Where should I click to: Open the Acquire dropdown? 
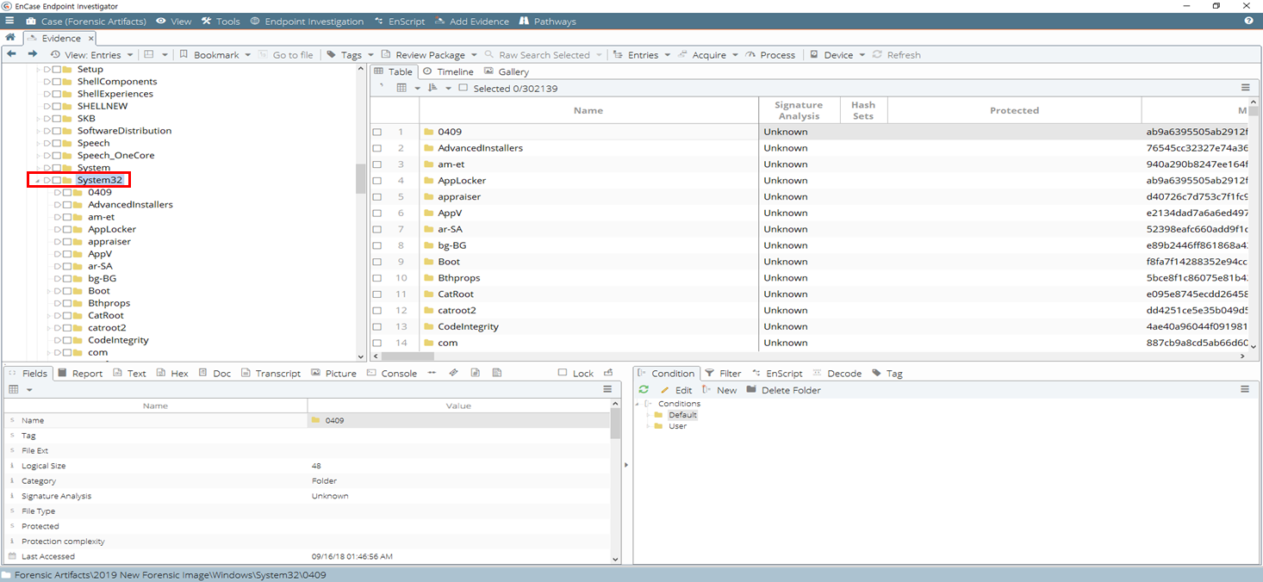pos(709,54)
